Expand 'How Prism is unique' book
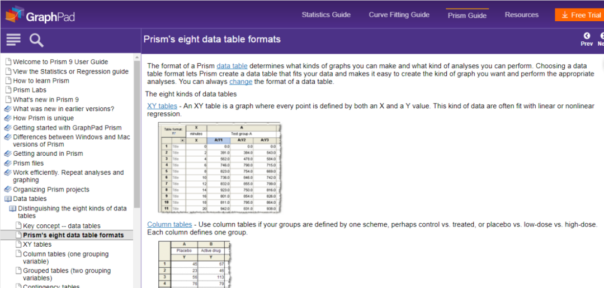 43,118
